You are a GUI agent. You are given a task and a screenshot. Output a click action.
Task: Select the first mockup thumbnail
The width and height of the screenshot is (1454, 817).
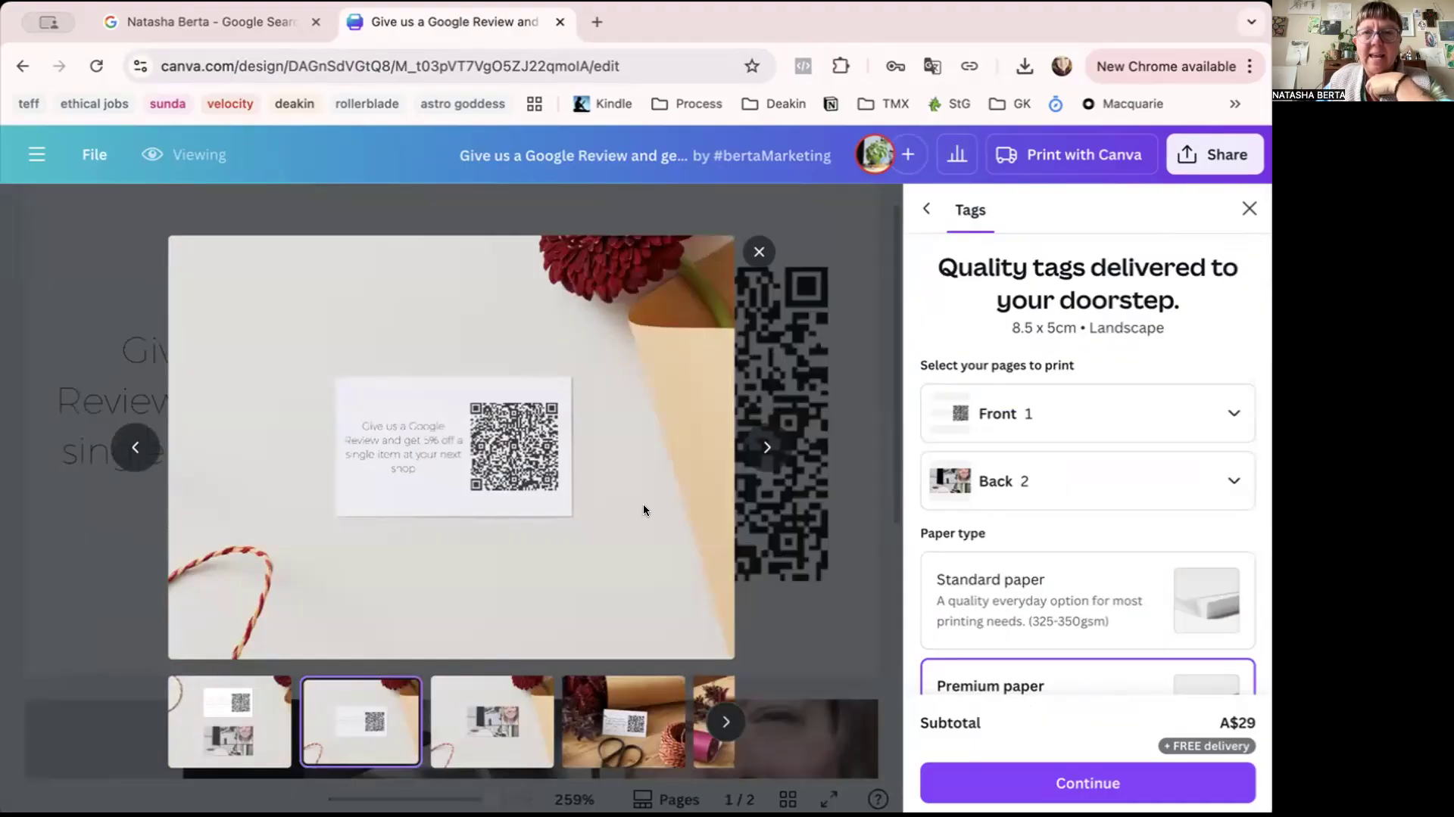[x=229, y=722]
